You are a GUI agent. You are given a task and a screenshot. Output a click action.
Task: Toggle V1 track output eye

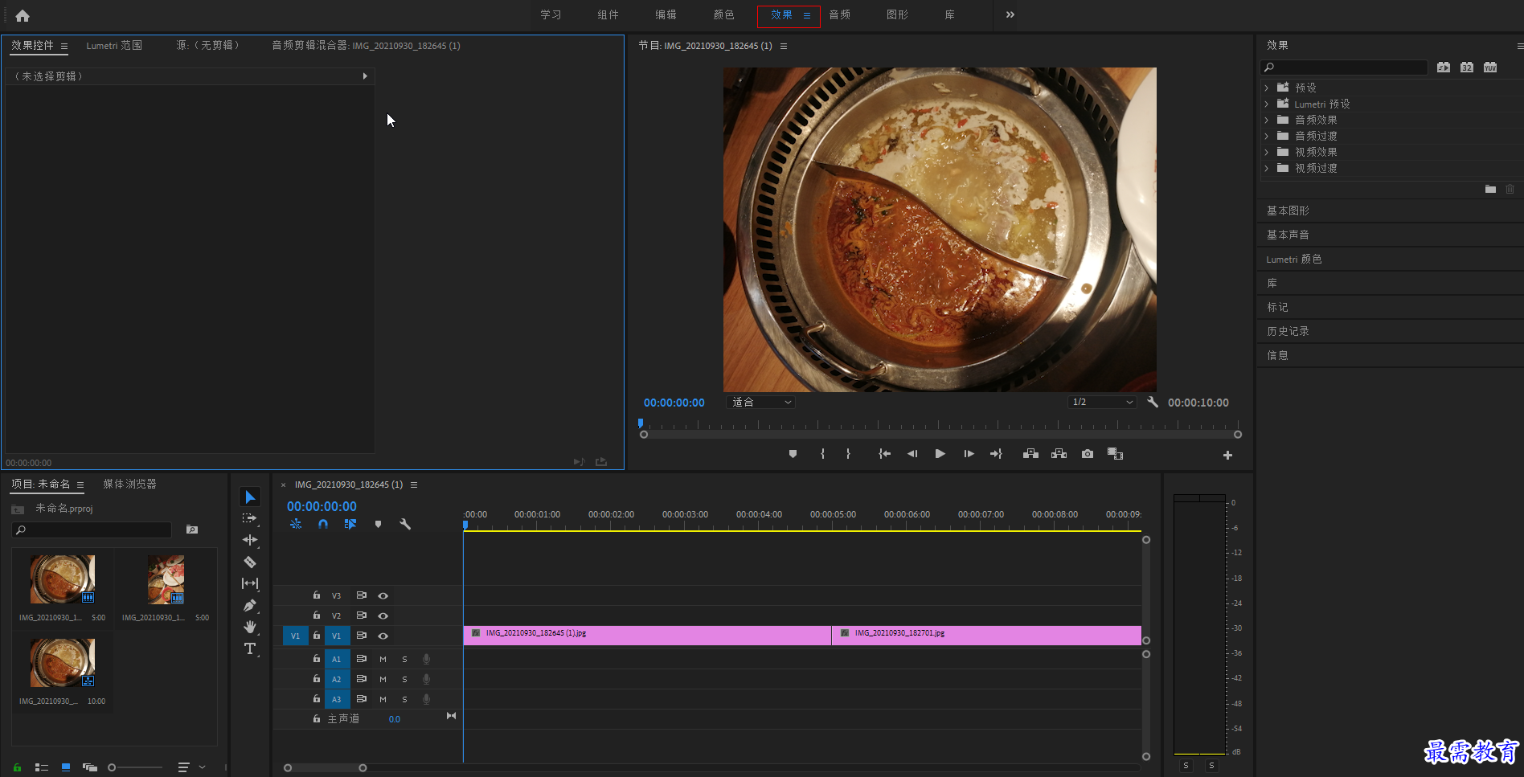[x=383, y=636]
